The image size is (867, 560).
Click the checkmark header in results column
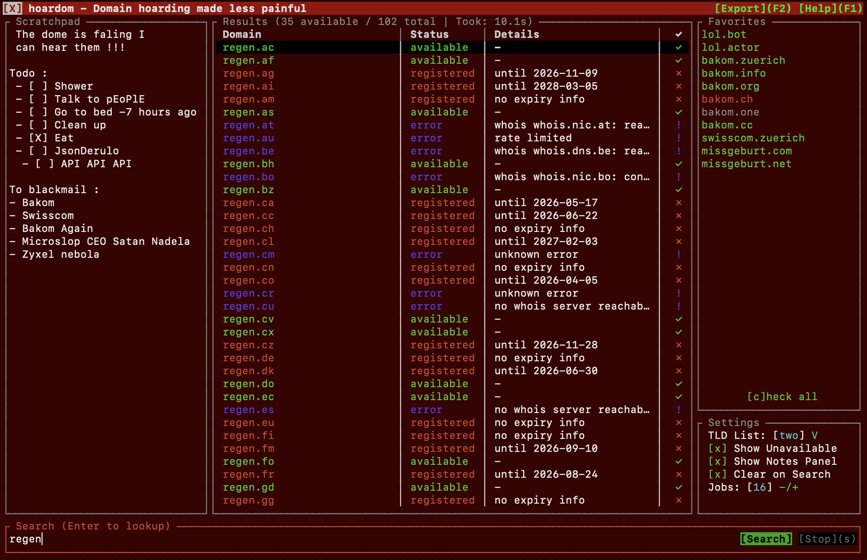click(x=678, y=35)
